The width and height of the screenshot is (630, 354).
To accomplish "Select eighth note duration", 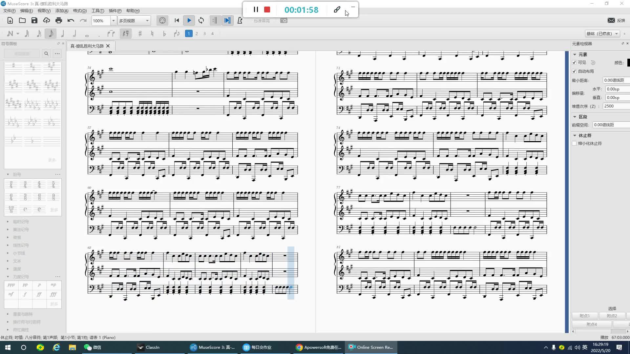I will pyautogui.click(x=51, y=33).
